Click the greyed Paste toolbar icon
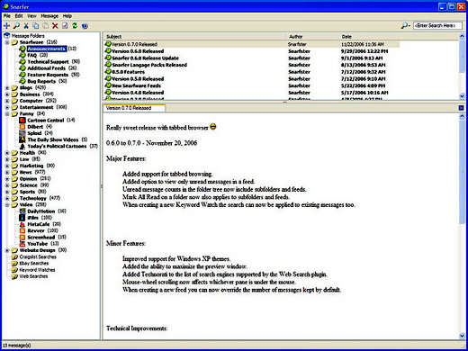This screenshot has height=351, width=468. coord(45,26)
